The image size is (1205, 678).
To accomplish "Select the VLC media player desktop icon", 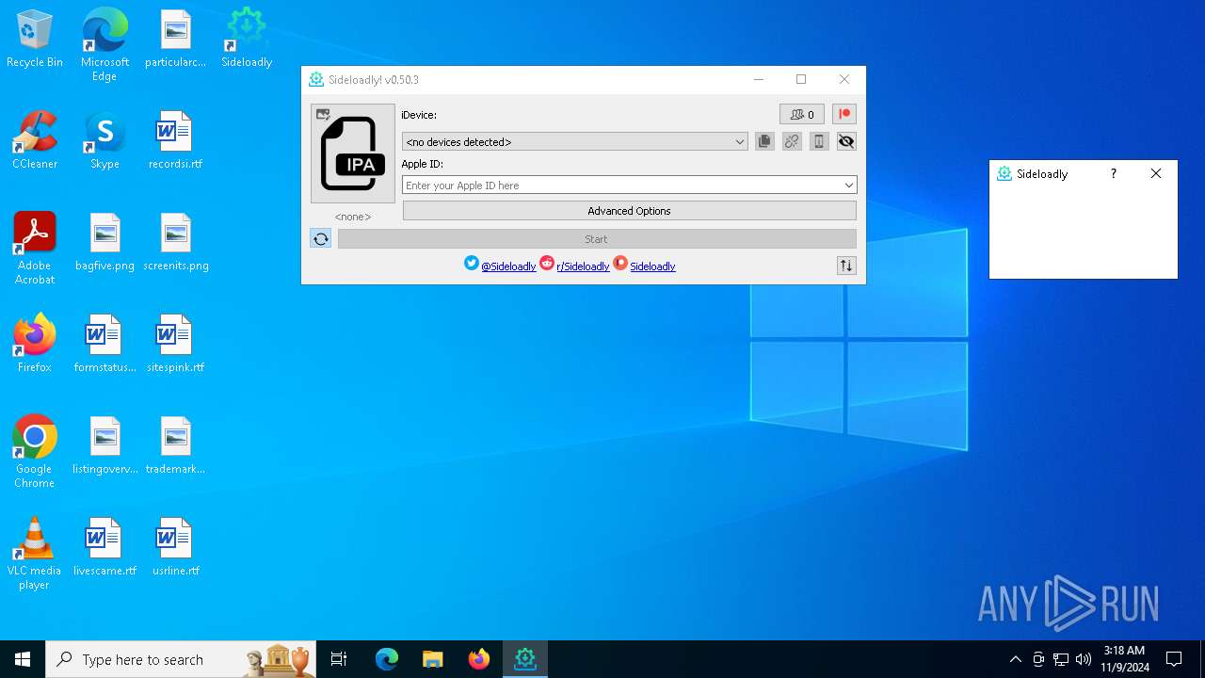I will (x=35, y=554).
